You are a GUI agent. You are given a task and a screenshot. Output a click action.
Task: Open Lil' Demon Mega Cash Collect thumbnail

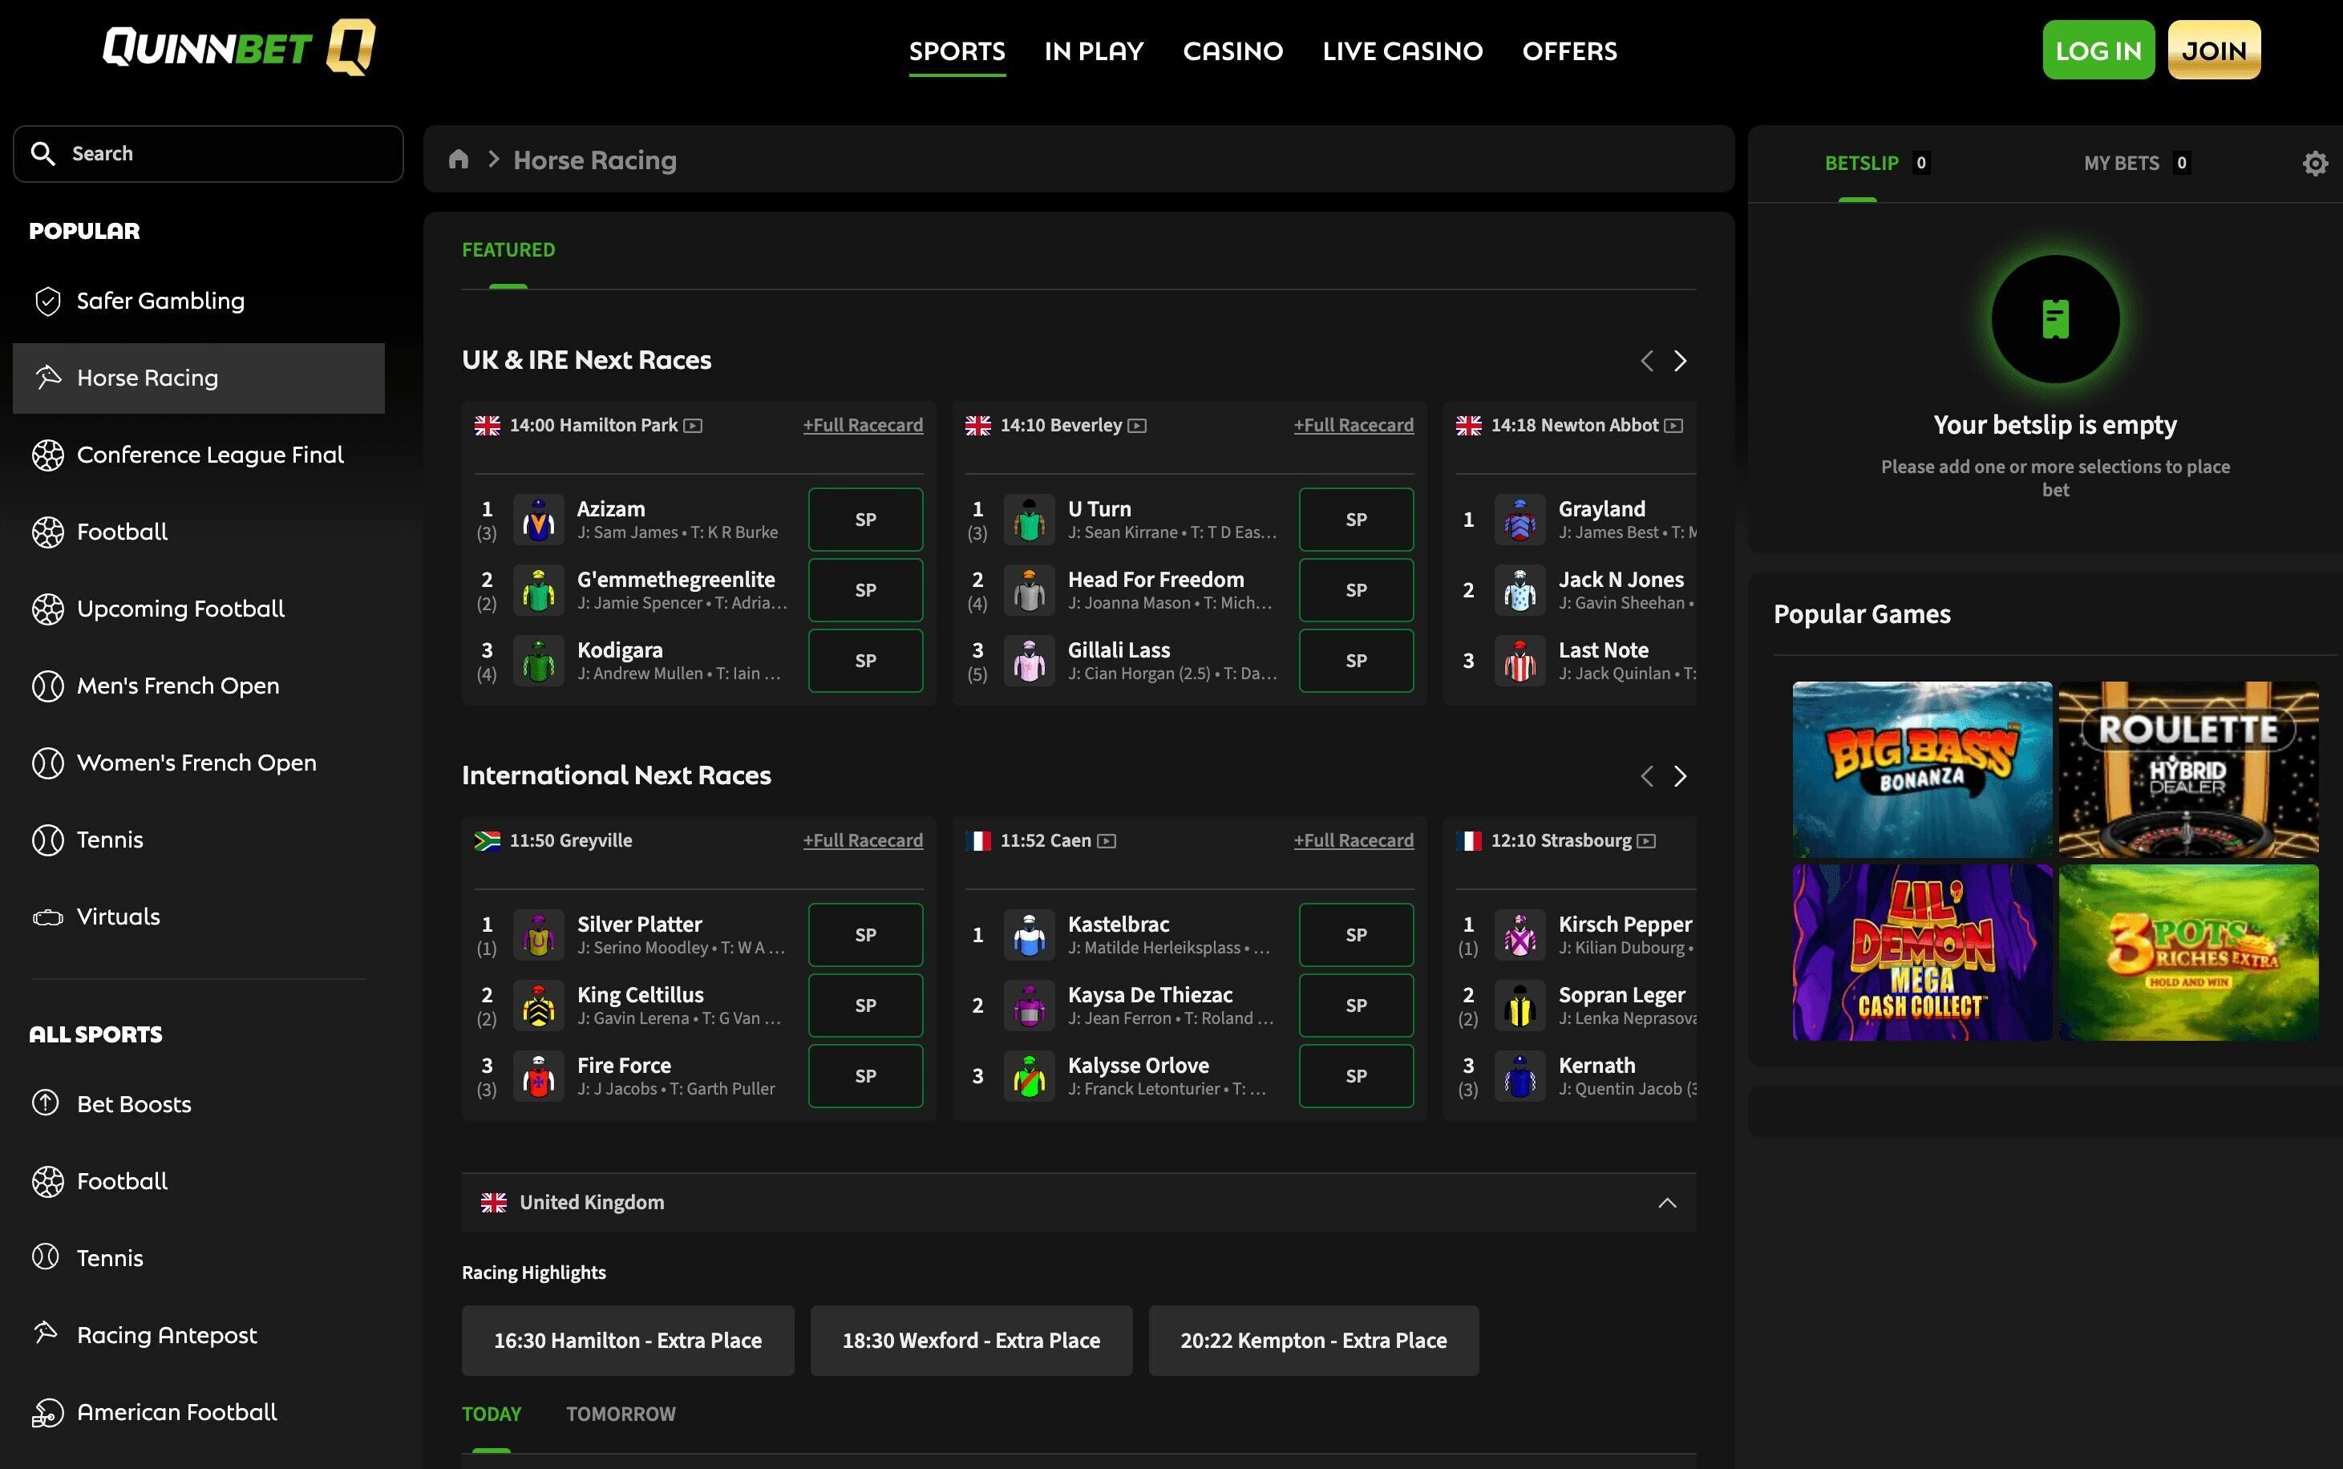coord(1921,952)
